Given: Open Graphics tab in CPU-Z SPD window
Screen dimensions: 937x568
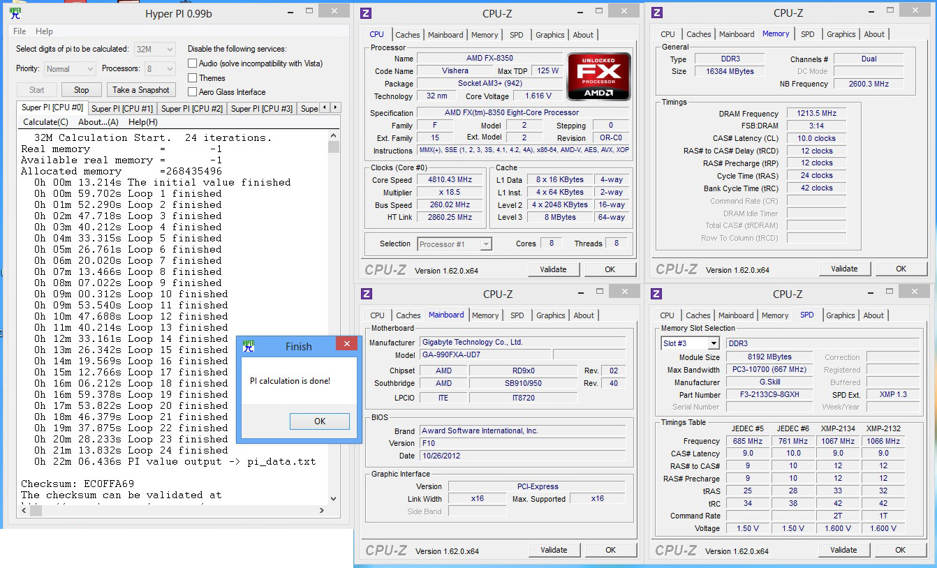Looking at the screenshot, I should tap(841, 315).
